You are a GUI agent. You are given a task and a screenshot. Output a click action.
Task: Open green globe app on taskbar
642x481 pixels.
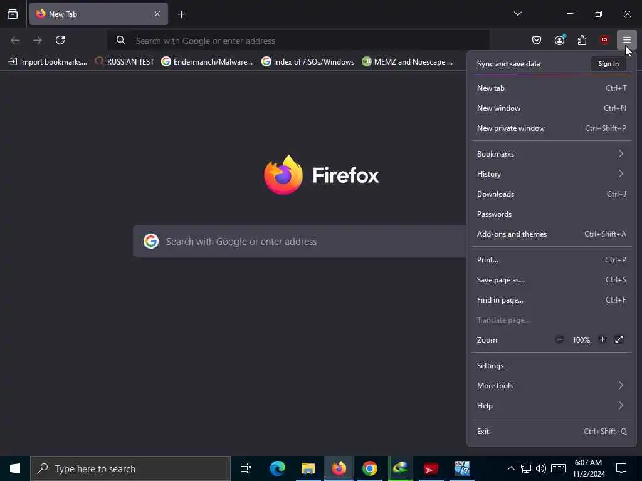click(400, 468)
